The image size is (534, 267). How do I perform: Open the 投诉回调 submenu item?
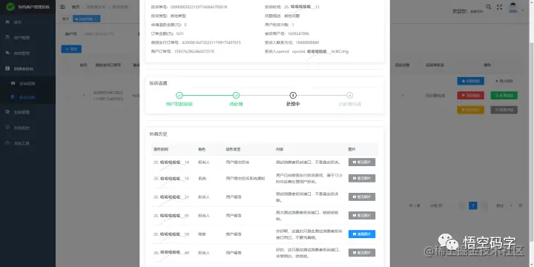pyautogui.click(x=28, y=83)
